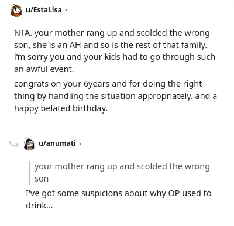The image size is (234, 226).
Task: Click the dot separator beside u/EstaLisa
Action: point(66,10)
